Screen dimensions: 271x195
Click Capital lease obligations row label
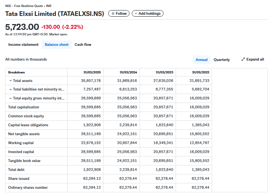pos(28,125)
